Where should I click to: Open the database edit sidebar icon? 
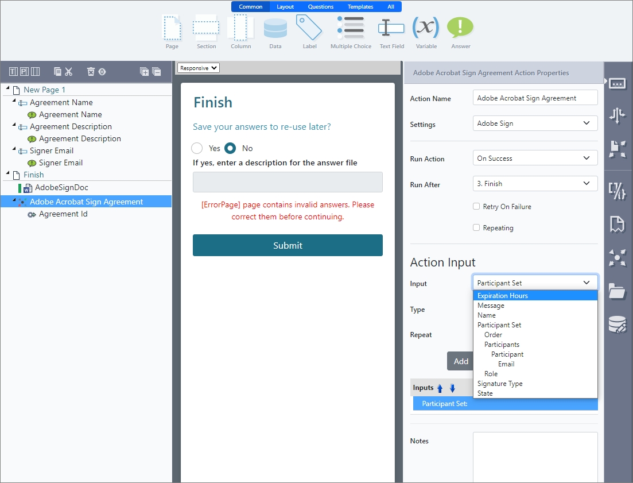pyautogui.click(x=618, y=324)
